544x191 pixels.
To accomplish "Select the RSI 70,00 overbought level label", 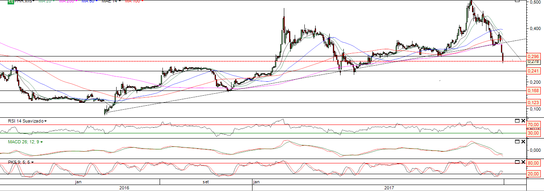I will [533, 125].
